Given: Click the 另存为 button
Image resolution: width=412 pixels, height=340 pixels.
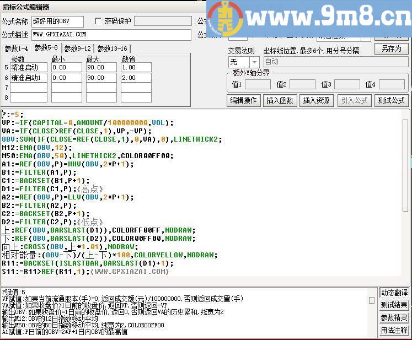Looking at the screenshot, I should click(x=391, y=49).
